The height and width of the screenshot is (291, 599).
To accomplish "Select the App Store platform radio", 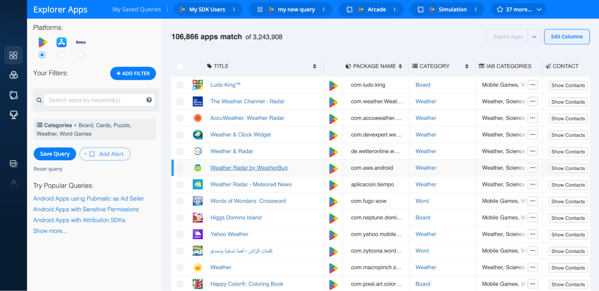I will [61, 55].
